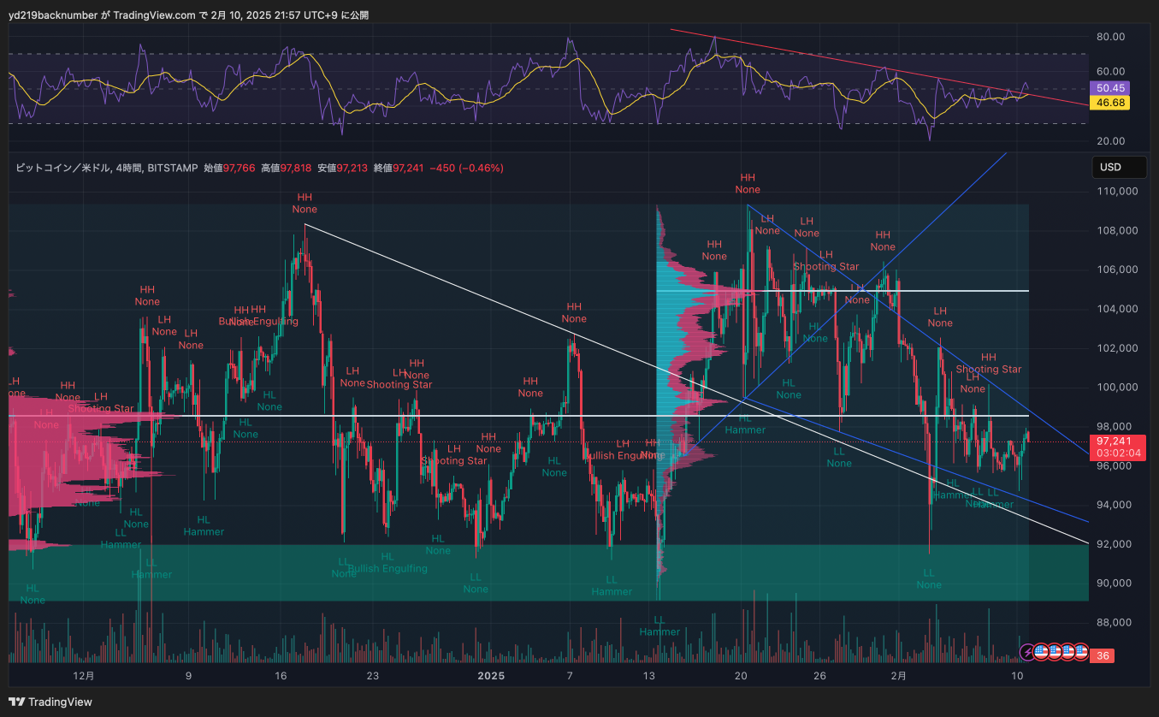This screenshot has height=717, width=1159.
Task: Click the purple lightning event icon
Action: pos(1027,652)
